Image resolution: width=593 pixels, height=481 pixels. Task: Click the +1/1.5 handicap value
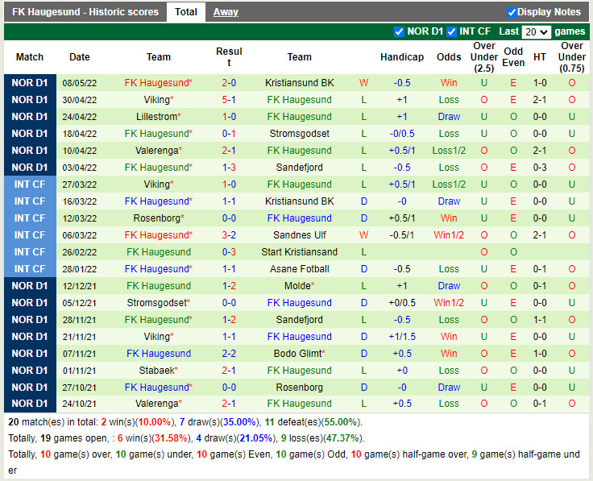pos(401,337)
